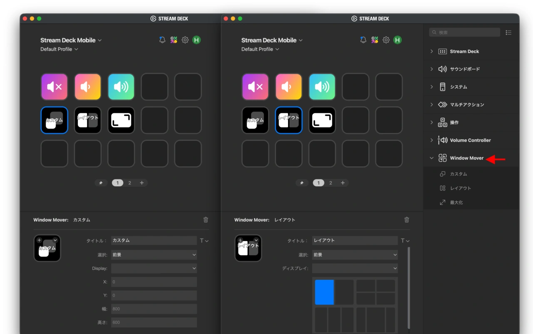This screenshot has height=334, width=533.
Task: Toggle the page pin next to page numbers
Action: (101, 182)
